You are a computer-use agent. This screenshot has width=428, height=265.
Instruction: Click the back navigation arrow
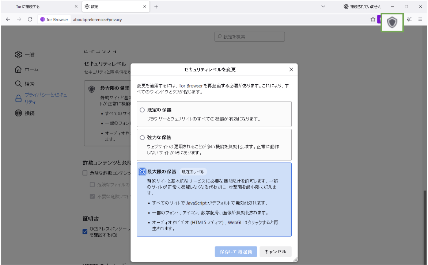coord(8,19)
